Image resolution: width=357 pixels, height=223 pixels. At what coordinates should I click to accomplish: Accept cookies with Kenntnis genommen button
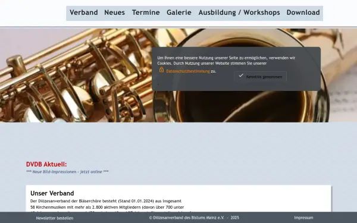tap(260, 77)
